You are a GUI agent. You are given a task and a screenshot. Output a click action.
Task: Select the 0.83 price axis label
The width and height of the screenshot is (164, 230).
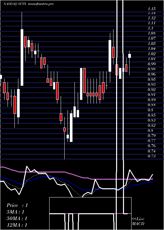pyautogui.click(x=152, y=120)
